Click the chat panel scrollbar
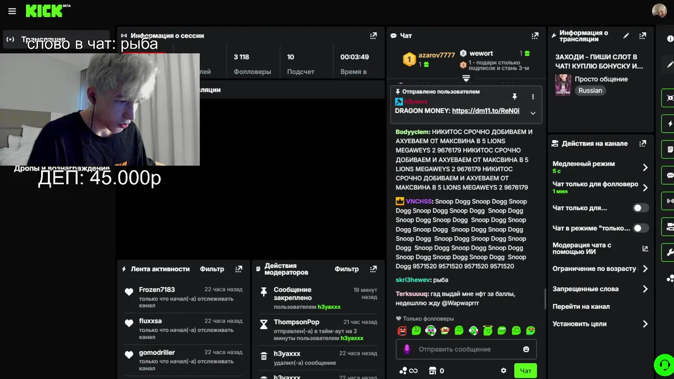674x379 pixels. 546,299
